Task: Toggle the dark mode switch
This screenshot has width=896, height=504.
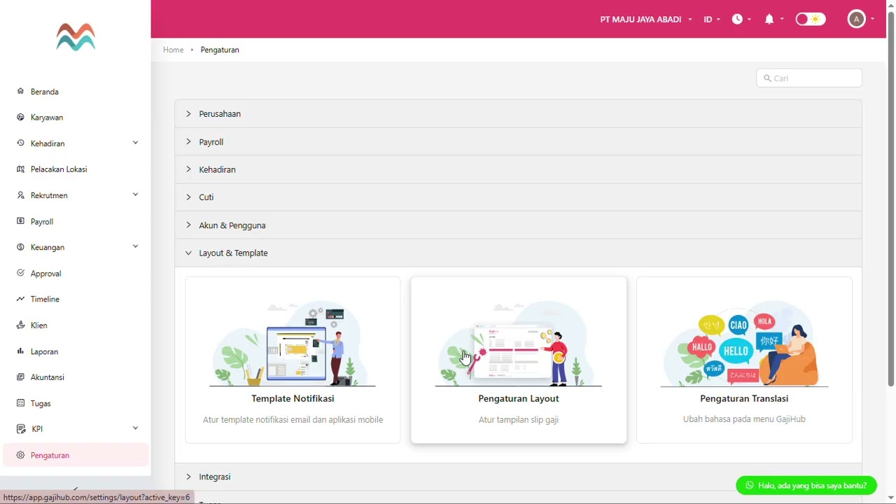Action: (x=811, y=19)
